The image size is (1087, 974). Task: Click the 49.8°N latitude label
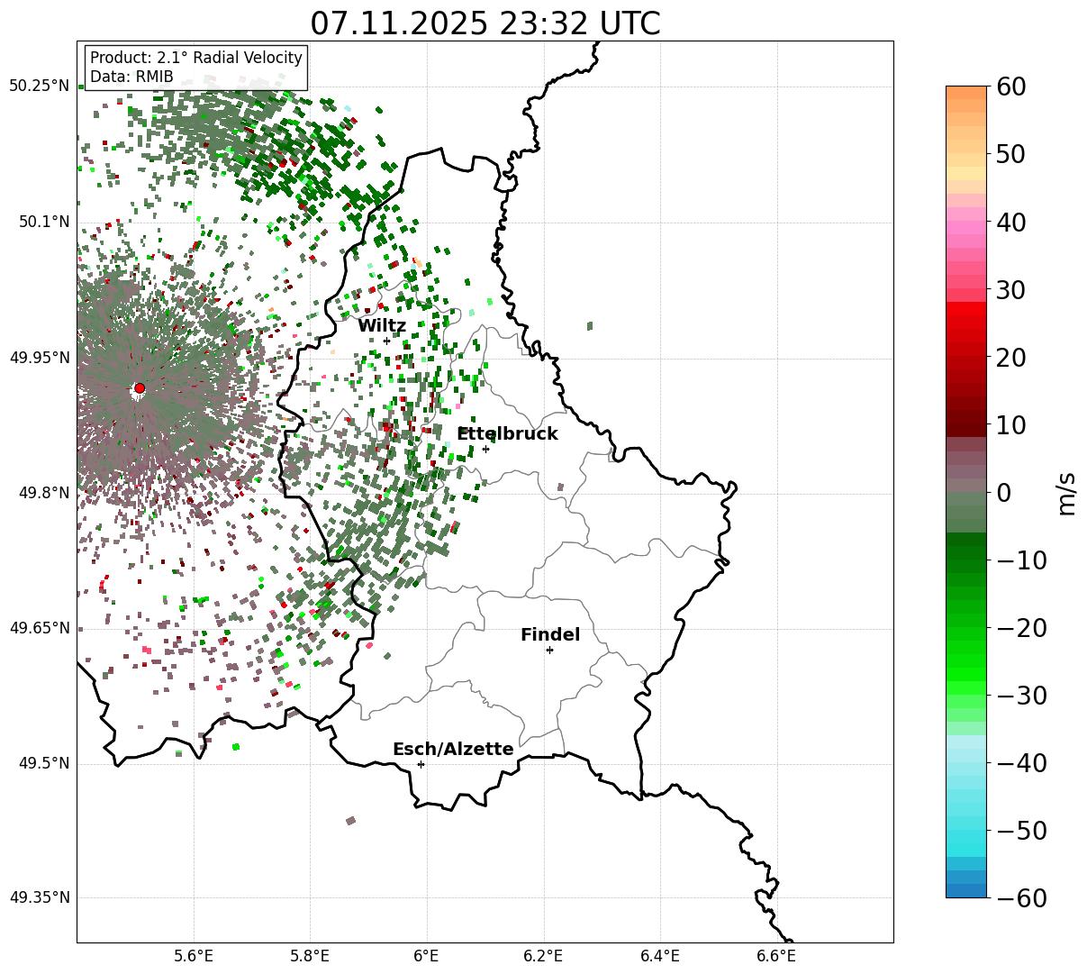tap(43, 493)
